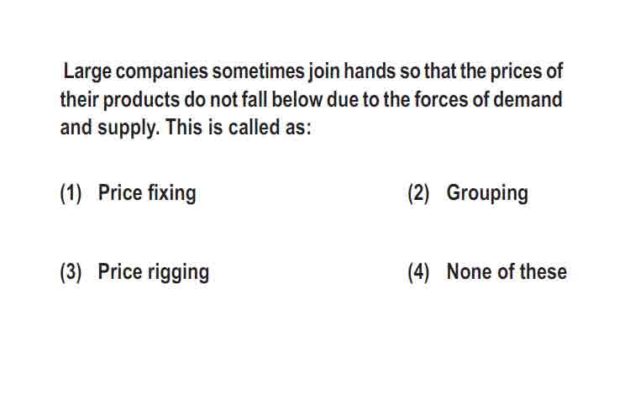This screenshot has height=420, width=630.
Task: Choose the 'Grouping' answer option
Action: 487,193
